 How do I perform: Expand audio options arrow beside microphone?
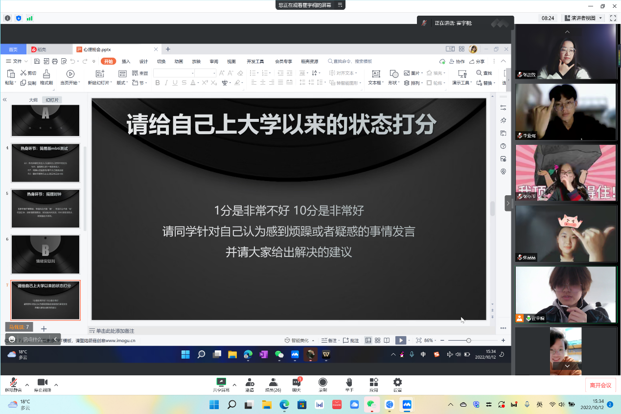click(27, 385)
